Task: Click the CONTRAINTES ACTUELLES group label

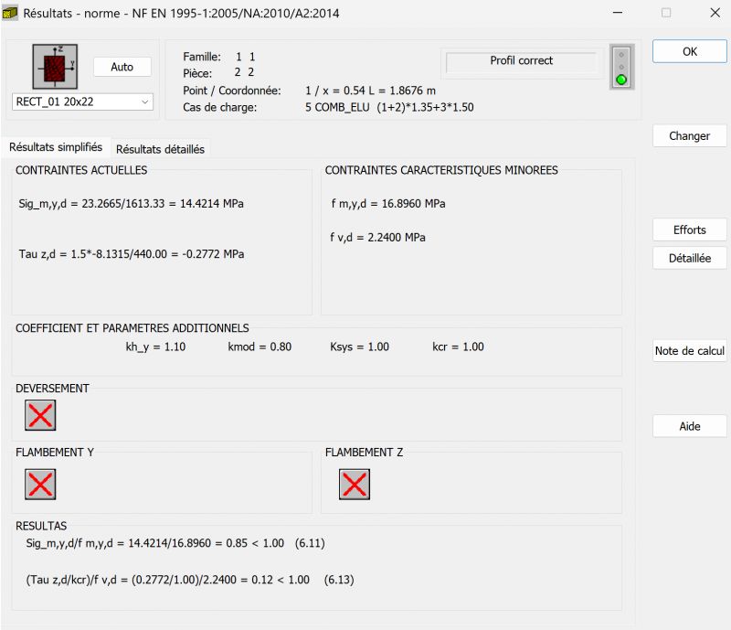Action: pyautogui.click(x=81, y=170)
